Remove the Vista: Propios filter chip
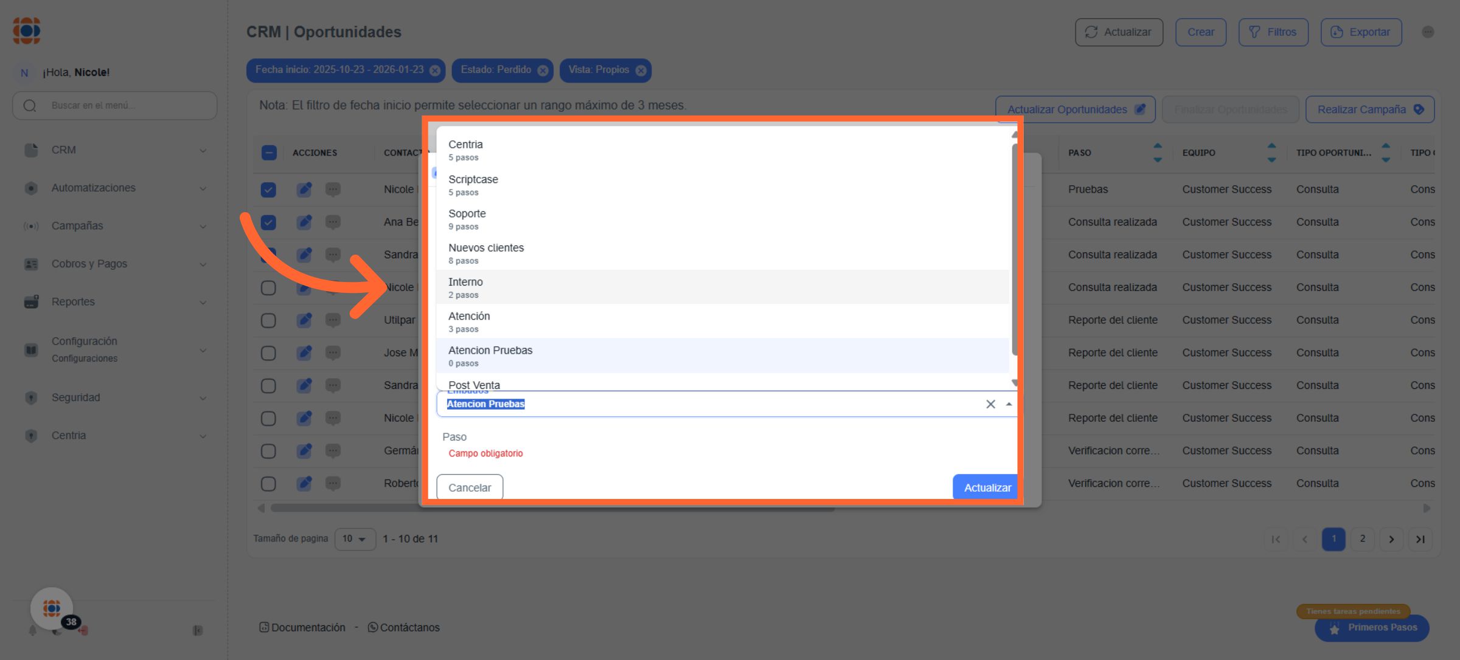Image resolution: width=1460 pixels, height=660 pixels. [641, 70]
